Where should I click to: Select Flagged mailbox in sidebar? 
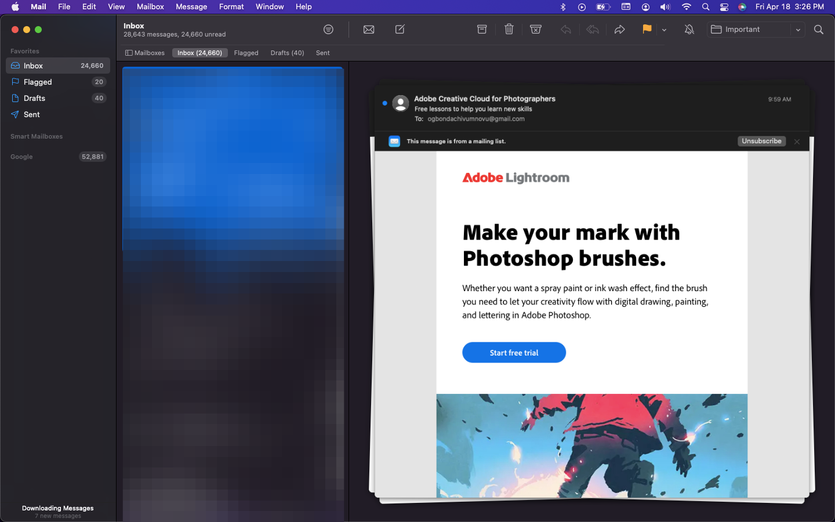[x=38, y=82]
